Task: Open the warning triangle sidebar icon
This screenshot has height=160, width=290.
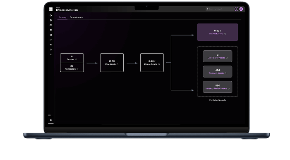Action: [51, 54]
